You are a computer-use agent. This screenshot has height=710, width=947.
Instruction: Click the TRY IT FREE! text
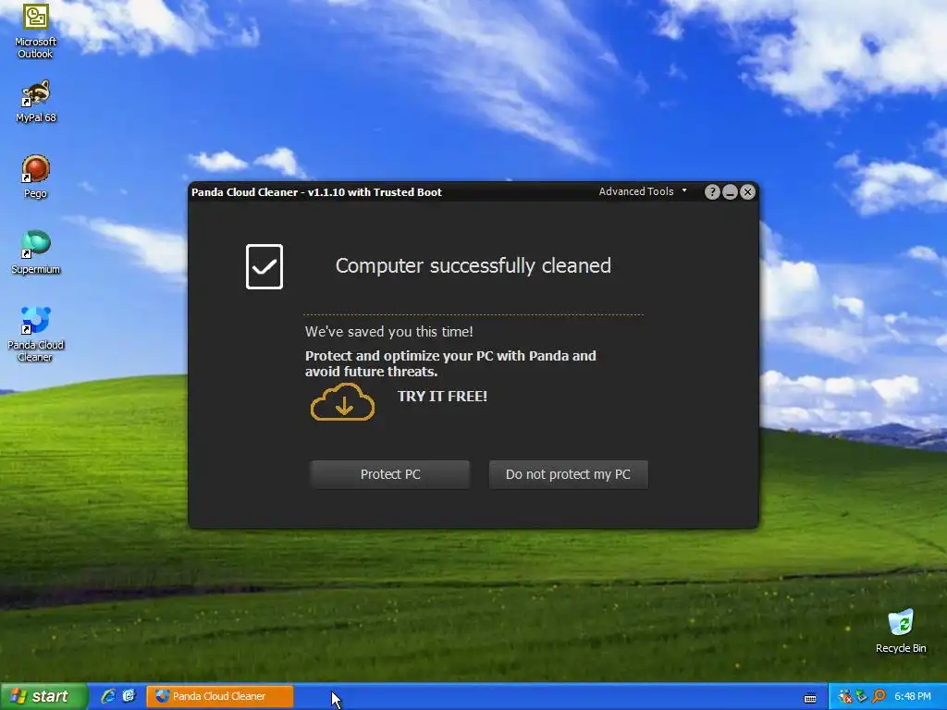point(442,396)
